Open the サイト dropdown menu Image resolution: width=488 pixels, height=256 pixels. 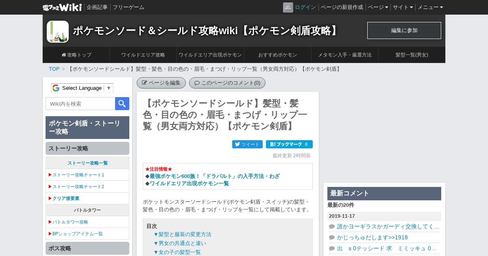pyautogui.click(x=403, y=7)
